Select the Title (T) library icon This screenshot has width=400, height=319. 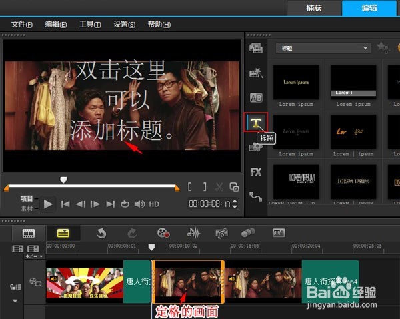256,122
